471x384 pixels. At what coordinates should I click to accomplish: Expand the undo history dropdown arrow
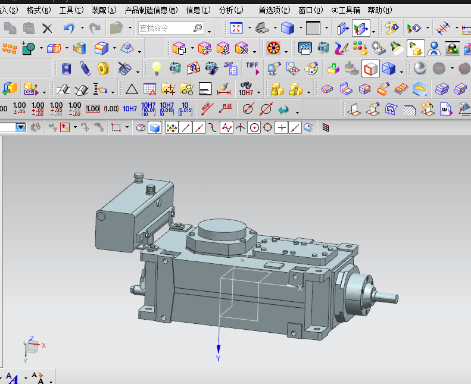coord(81,29)
